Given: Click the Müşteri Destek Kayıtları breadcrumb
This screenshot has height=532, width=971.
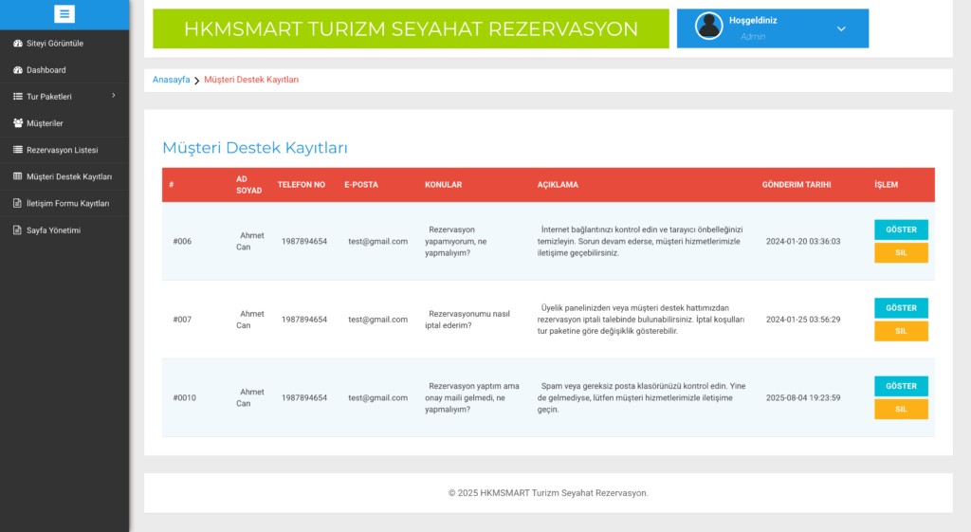Looking at the screenshot, I should tap(251, 80).
